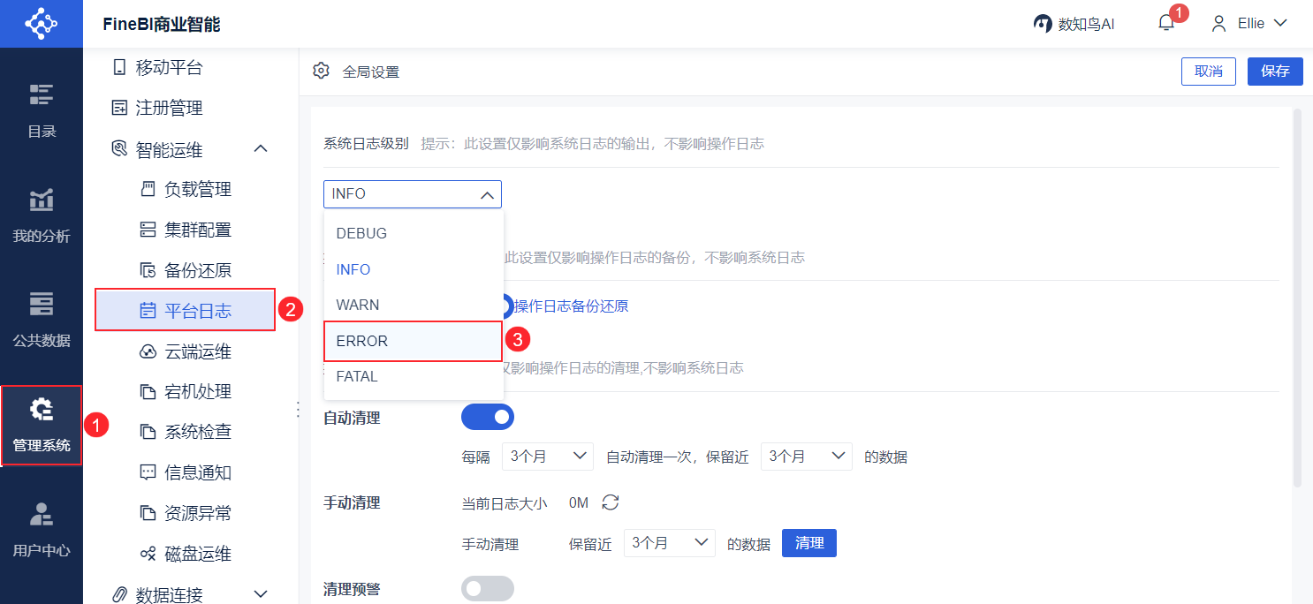
Task: Open 数知鸟AI assistant
Action: 1074,24
